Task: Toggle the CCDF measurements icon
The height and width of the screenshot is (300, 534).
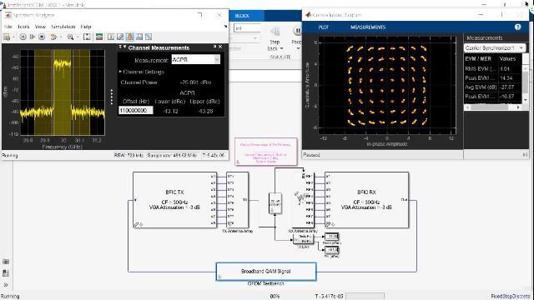Action: [x=149, y=37]
